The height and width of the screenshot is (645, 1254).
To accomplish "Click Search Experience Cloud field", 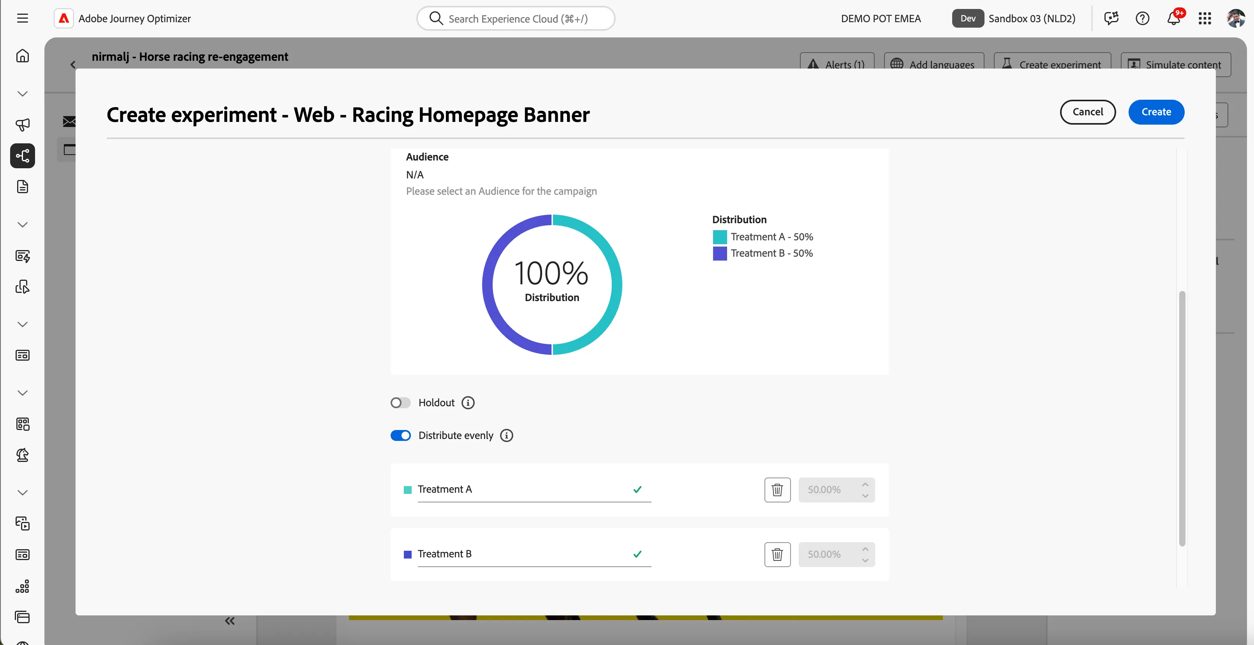I will point(516,18).
